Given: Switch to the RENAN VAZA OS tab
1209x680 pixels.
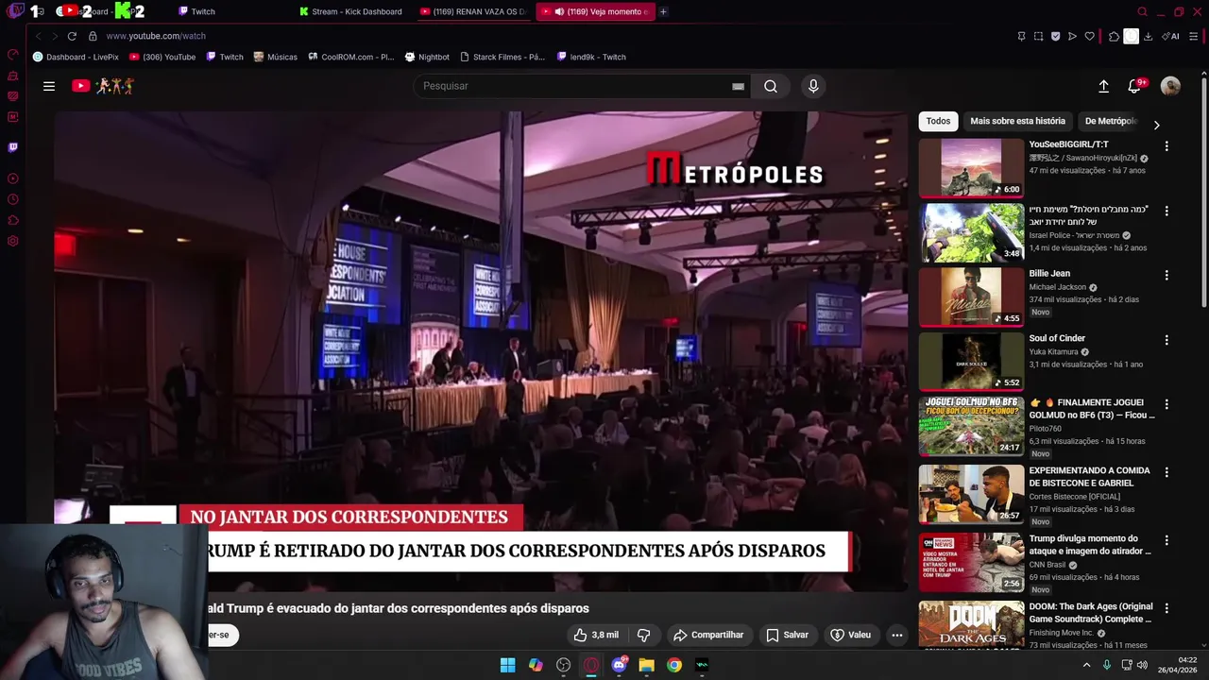Looking at the screenshot, I should click(472, 11).
